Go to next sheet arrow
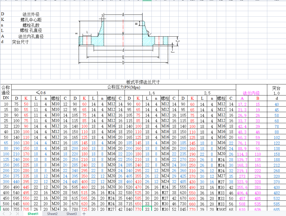 click(10, 214)
